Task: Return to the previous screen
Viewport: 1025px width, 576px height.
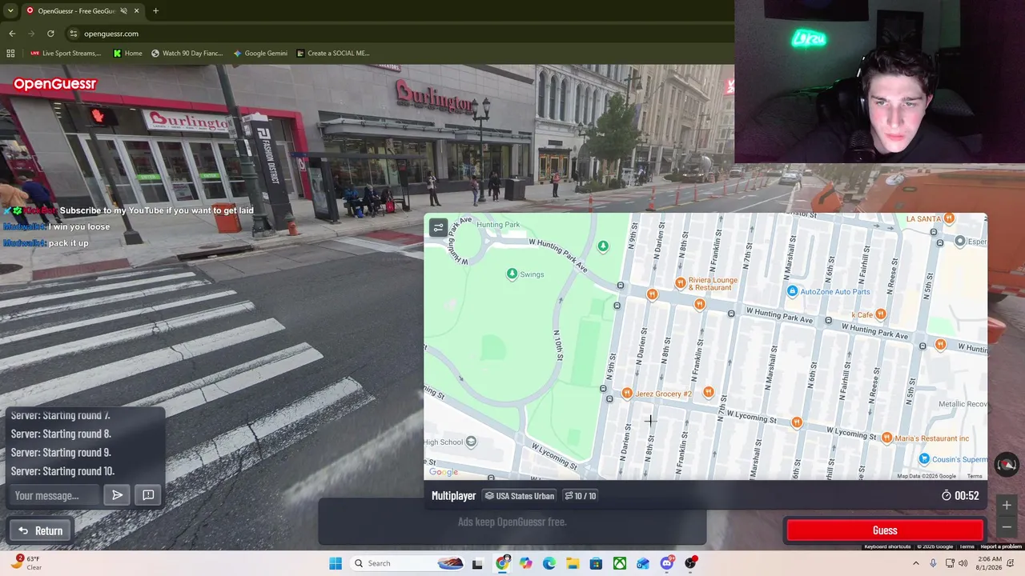Action: pyautogui.click(x=40, y=530)
